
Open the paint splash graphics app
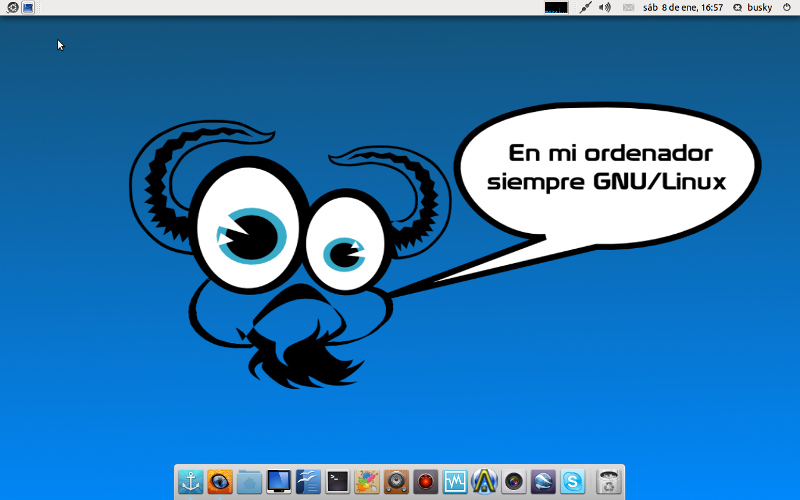point(367,482)
